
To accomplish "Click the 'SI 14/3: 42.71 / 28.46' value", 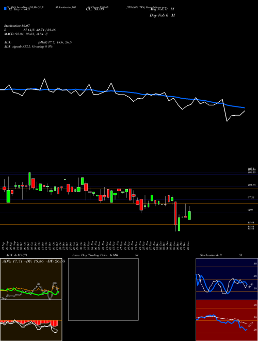I will pyautogui.click(x=40, y=30).
